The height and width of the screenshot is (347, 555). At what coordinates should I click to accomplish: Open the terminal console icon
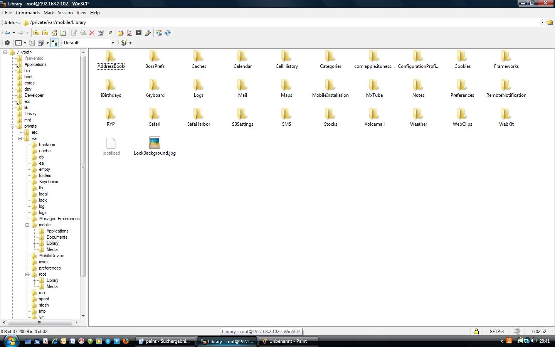[139, 33]
